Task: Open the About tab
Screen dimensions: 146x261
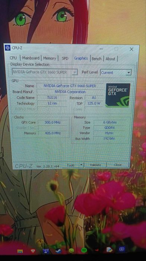Action: (110, 59)
